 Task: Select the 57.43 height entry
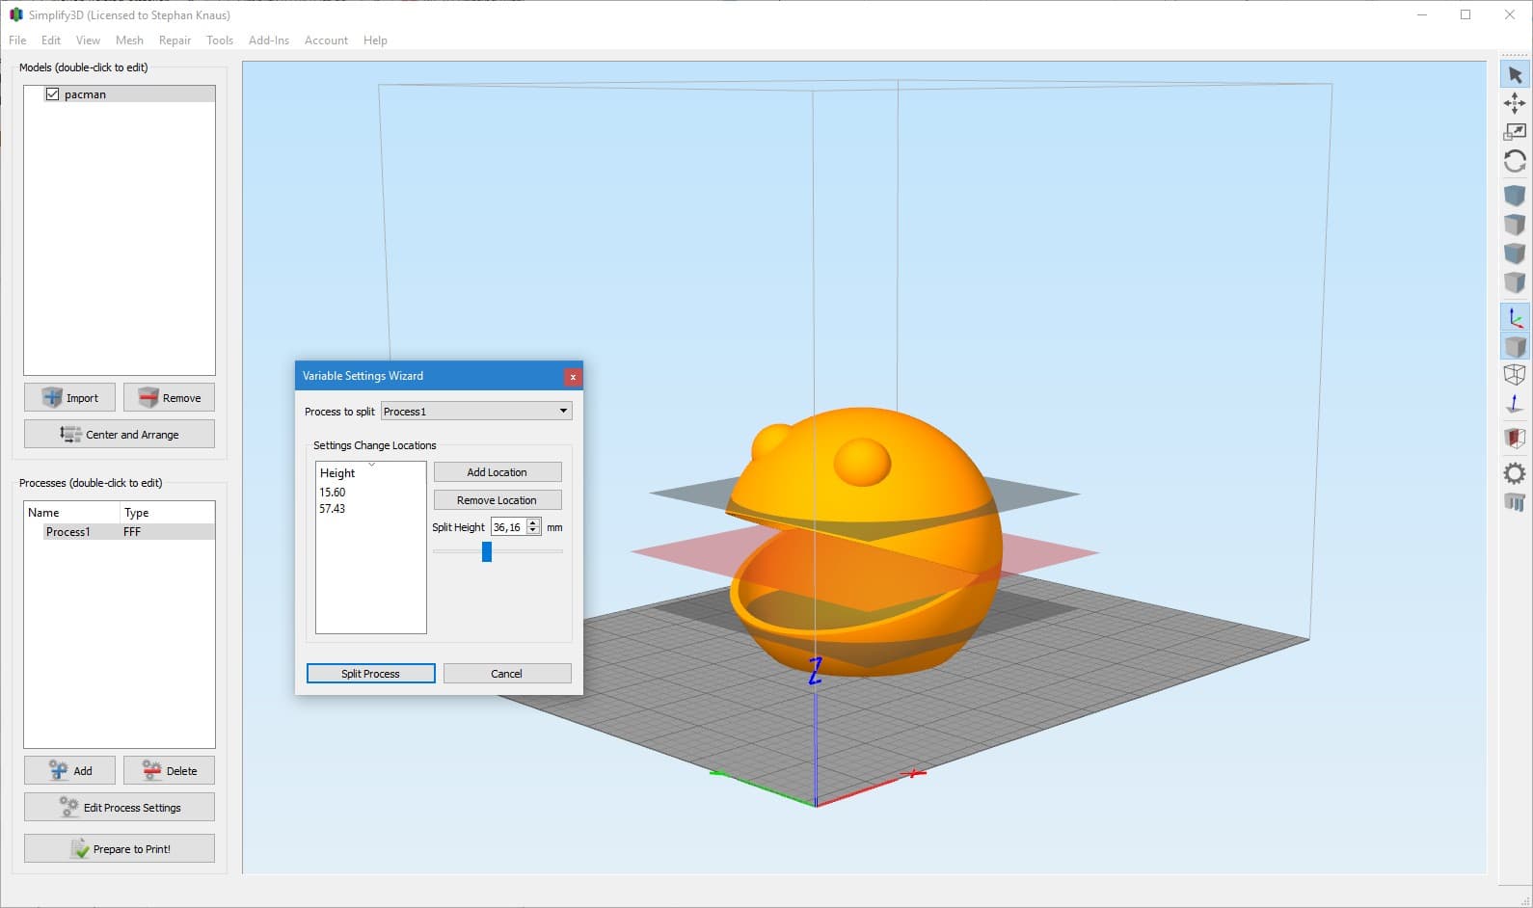tap(333, 509)
